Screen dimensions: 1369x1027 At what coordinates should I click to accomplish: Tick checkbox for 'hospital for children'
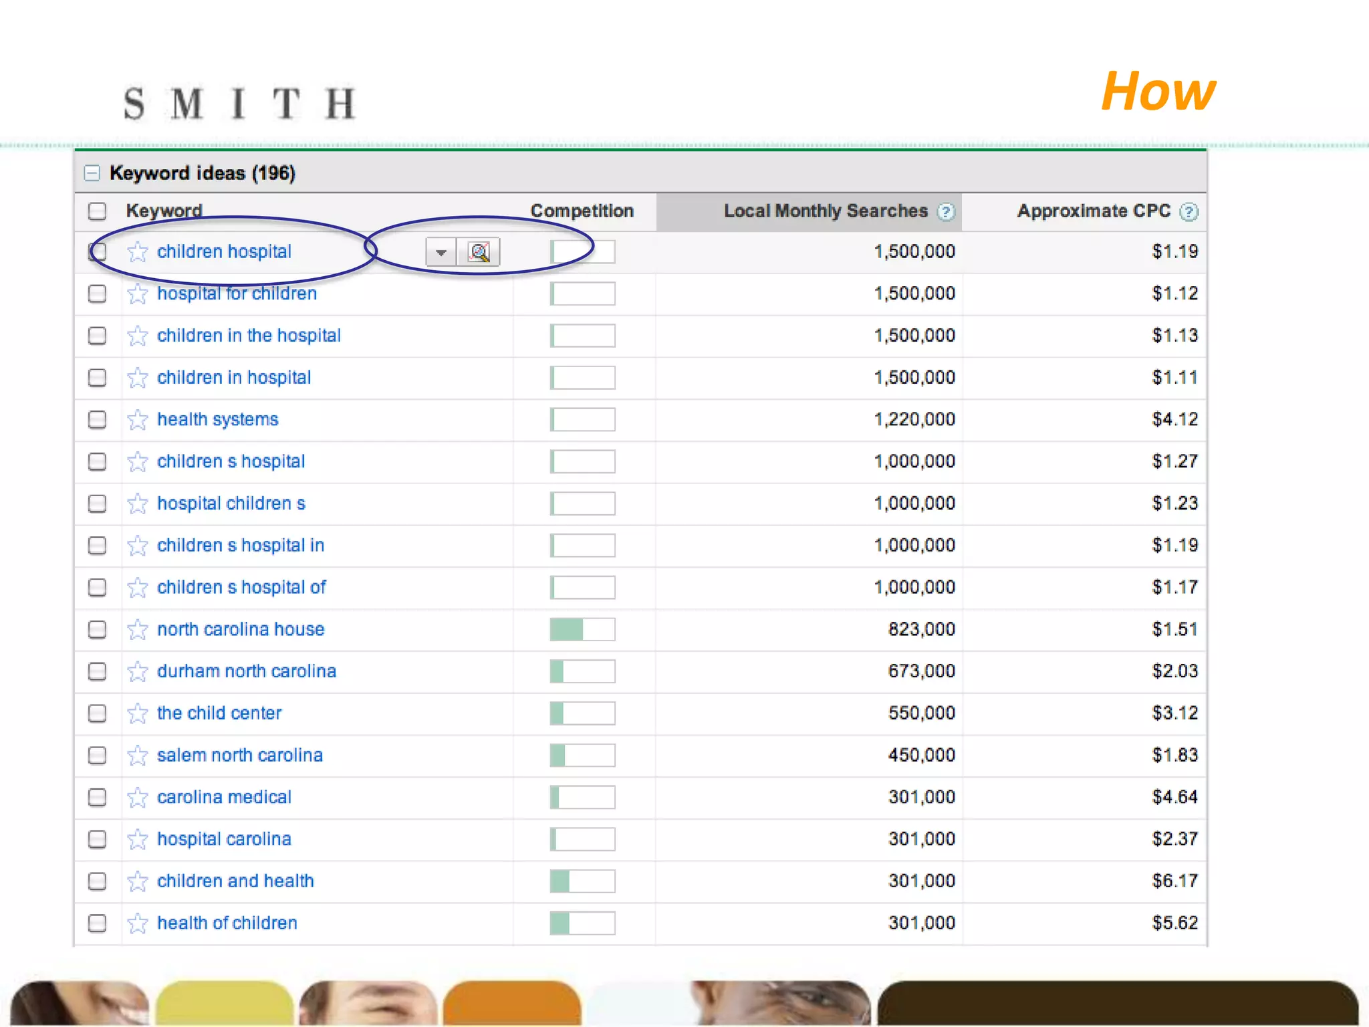pyautogui.click(x=98, y=294)
